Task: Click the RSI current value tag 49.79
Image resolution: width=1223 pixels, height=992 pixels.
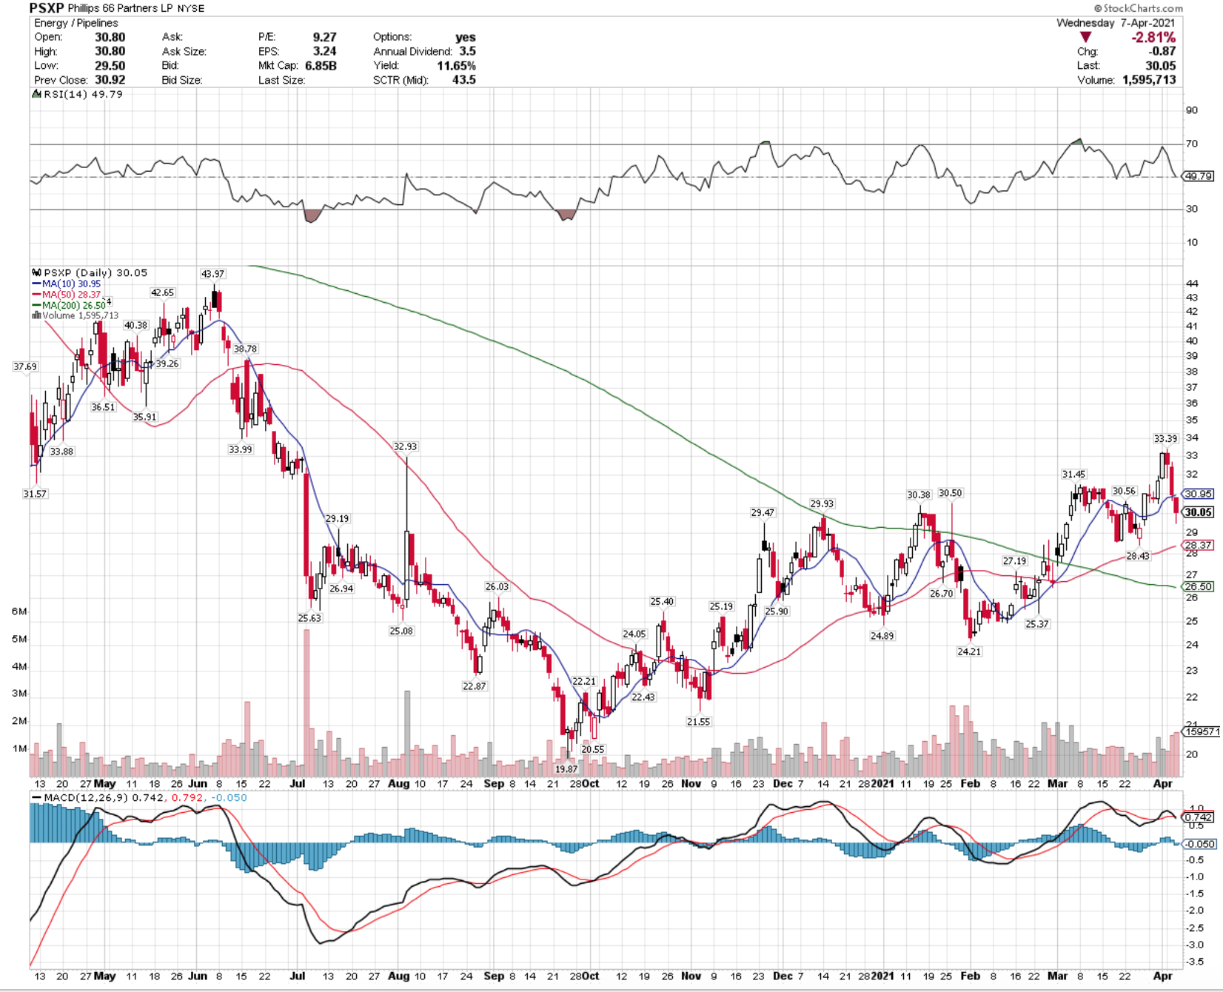Action: coord(1199,176)
